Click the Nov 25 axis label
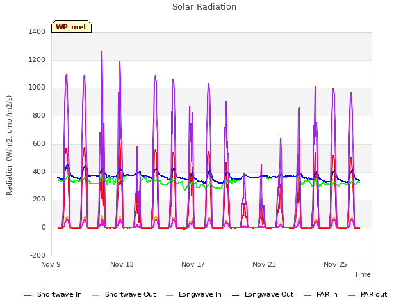The height and width of the screenshot is (307, 410). tap(335, 264)
